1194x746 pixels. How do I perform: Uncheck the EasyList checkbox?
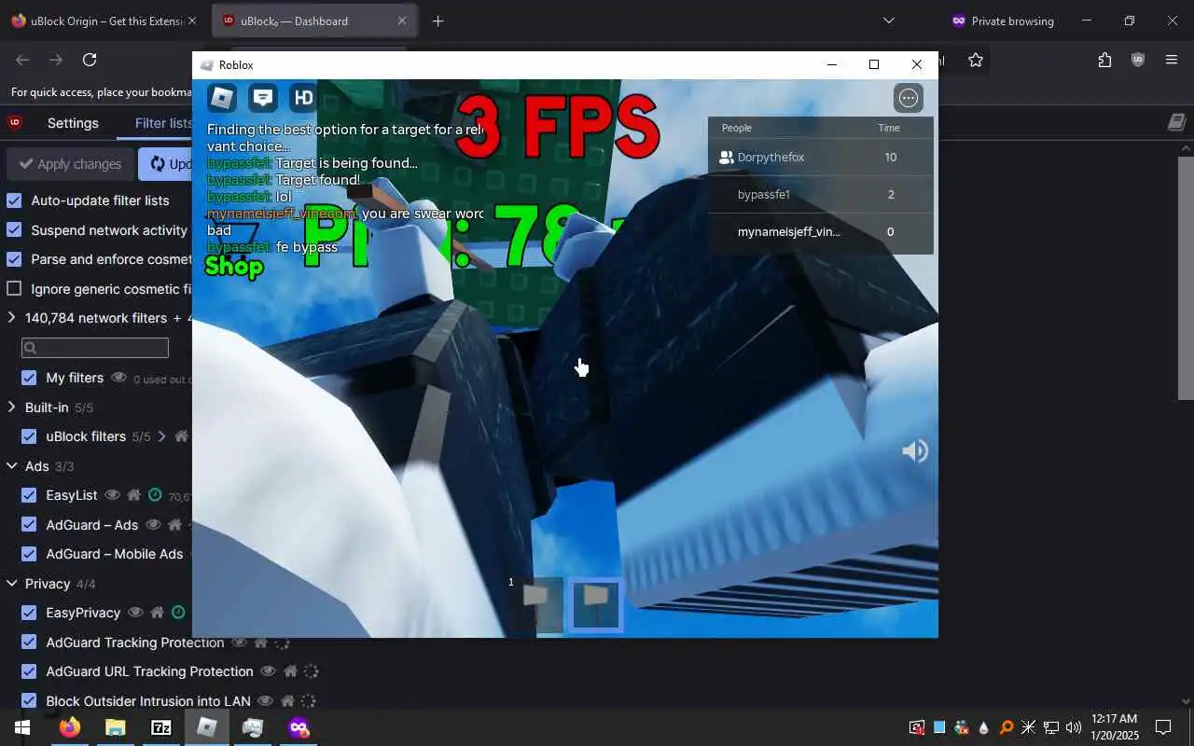29,495
